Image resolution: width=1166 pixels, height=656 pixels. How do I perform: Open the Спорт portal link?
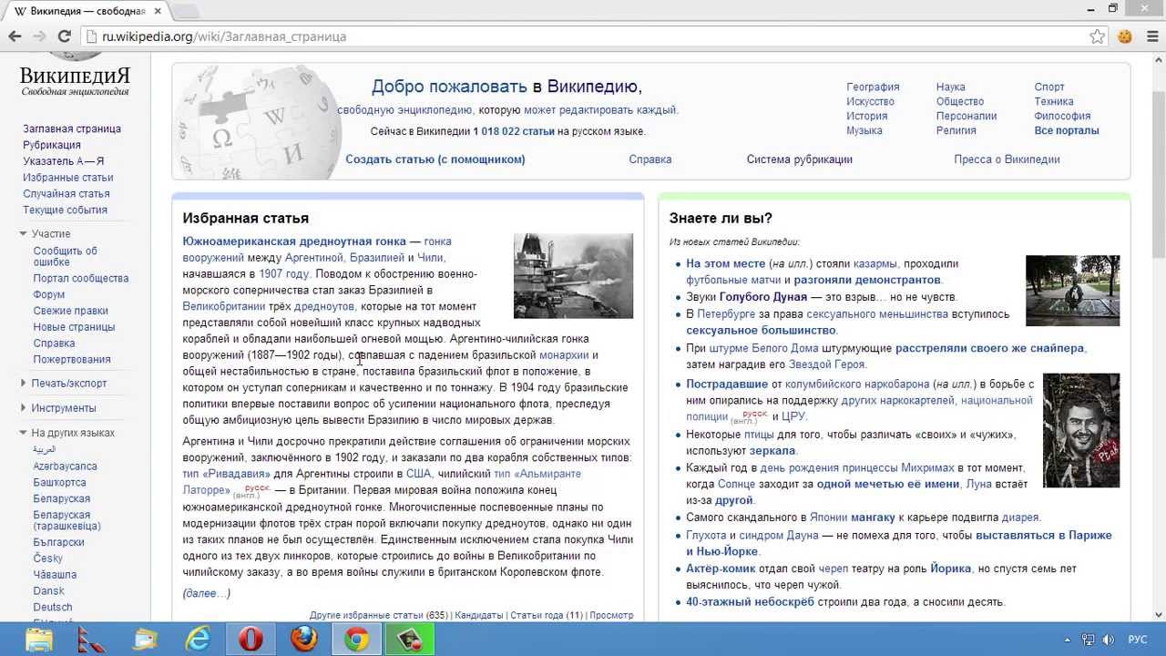tap(1049, 87)
